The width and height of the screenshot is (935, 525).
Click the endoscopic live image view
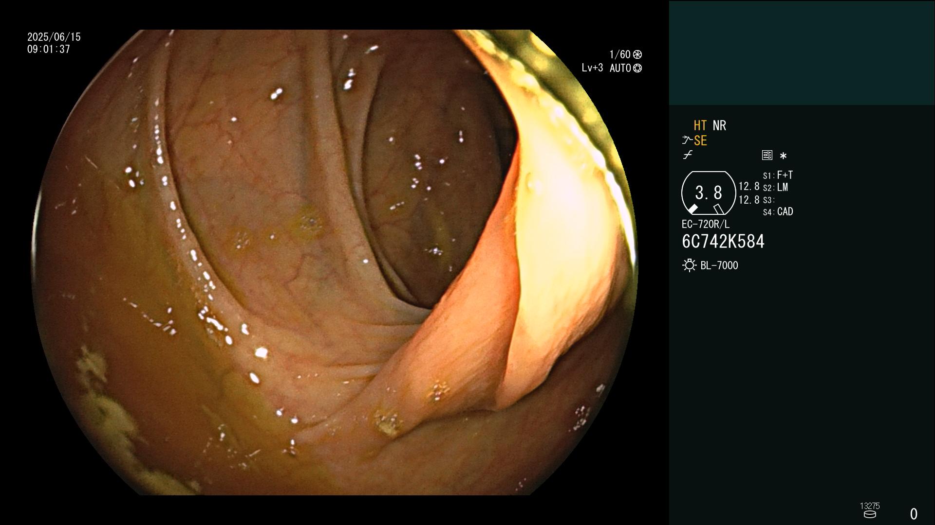point(335,262)
